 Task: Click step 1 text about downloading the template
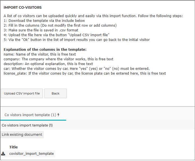pyautogui.click(x=44, y=21)
